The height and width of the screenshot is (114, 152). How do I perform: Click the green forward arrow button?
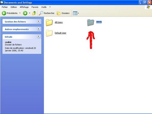click(x=25, y=13)
